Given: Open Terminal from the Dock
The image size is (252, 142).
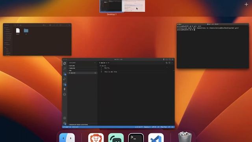Looking at the screenshot, I should pyautogui.click(x=136, y=138).
